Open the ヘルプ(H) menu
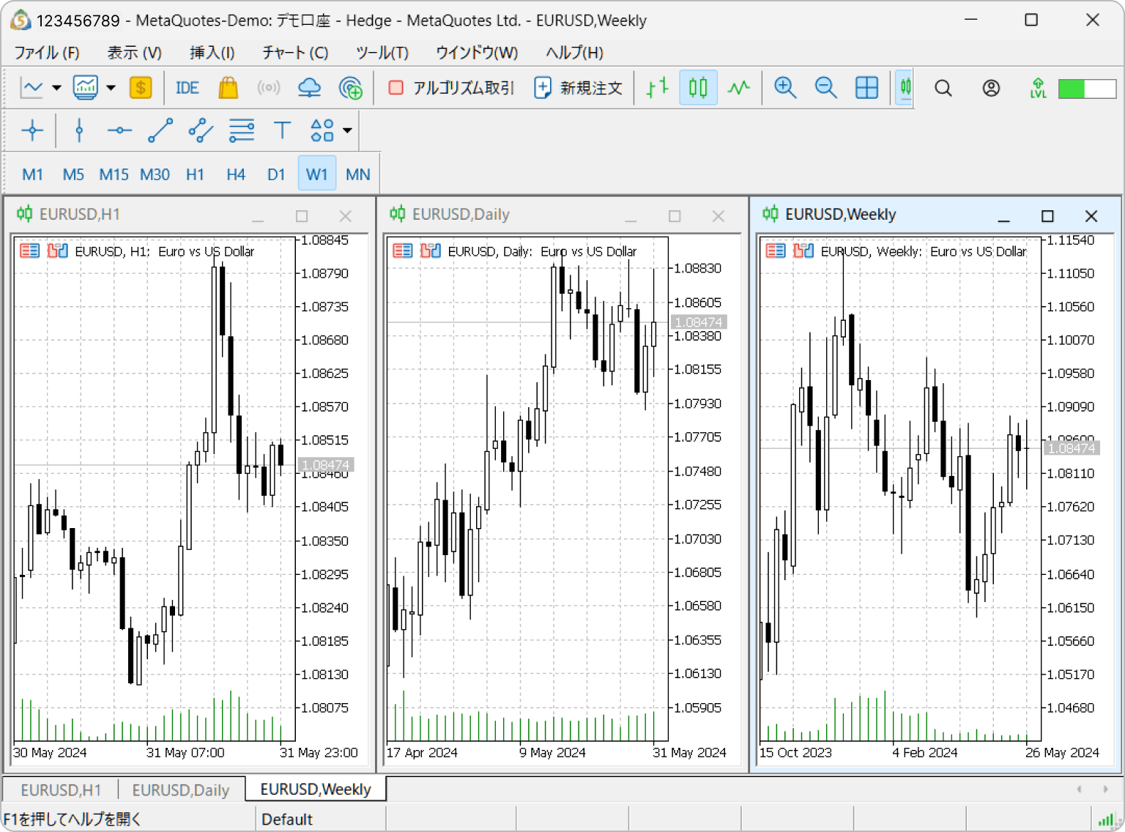The width and height of the screenshot is (1125, 832). (x=575, y=53)
